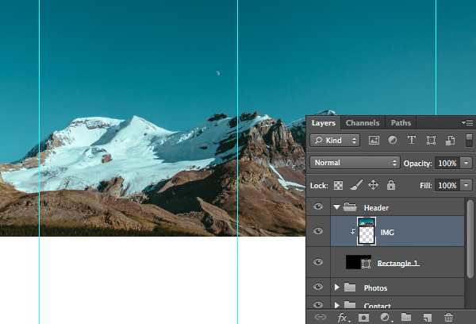Click clipping mask arrow on IMG layer
The height and width of the screenshot is (324, 476).
(353, 232)
